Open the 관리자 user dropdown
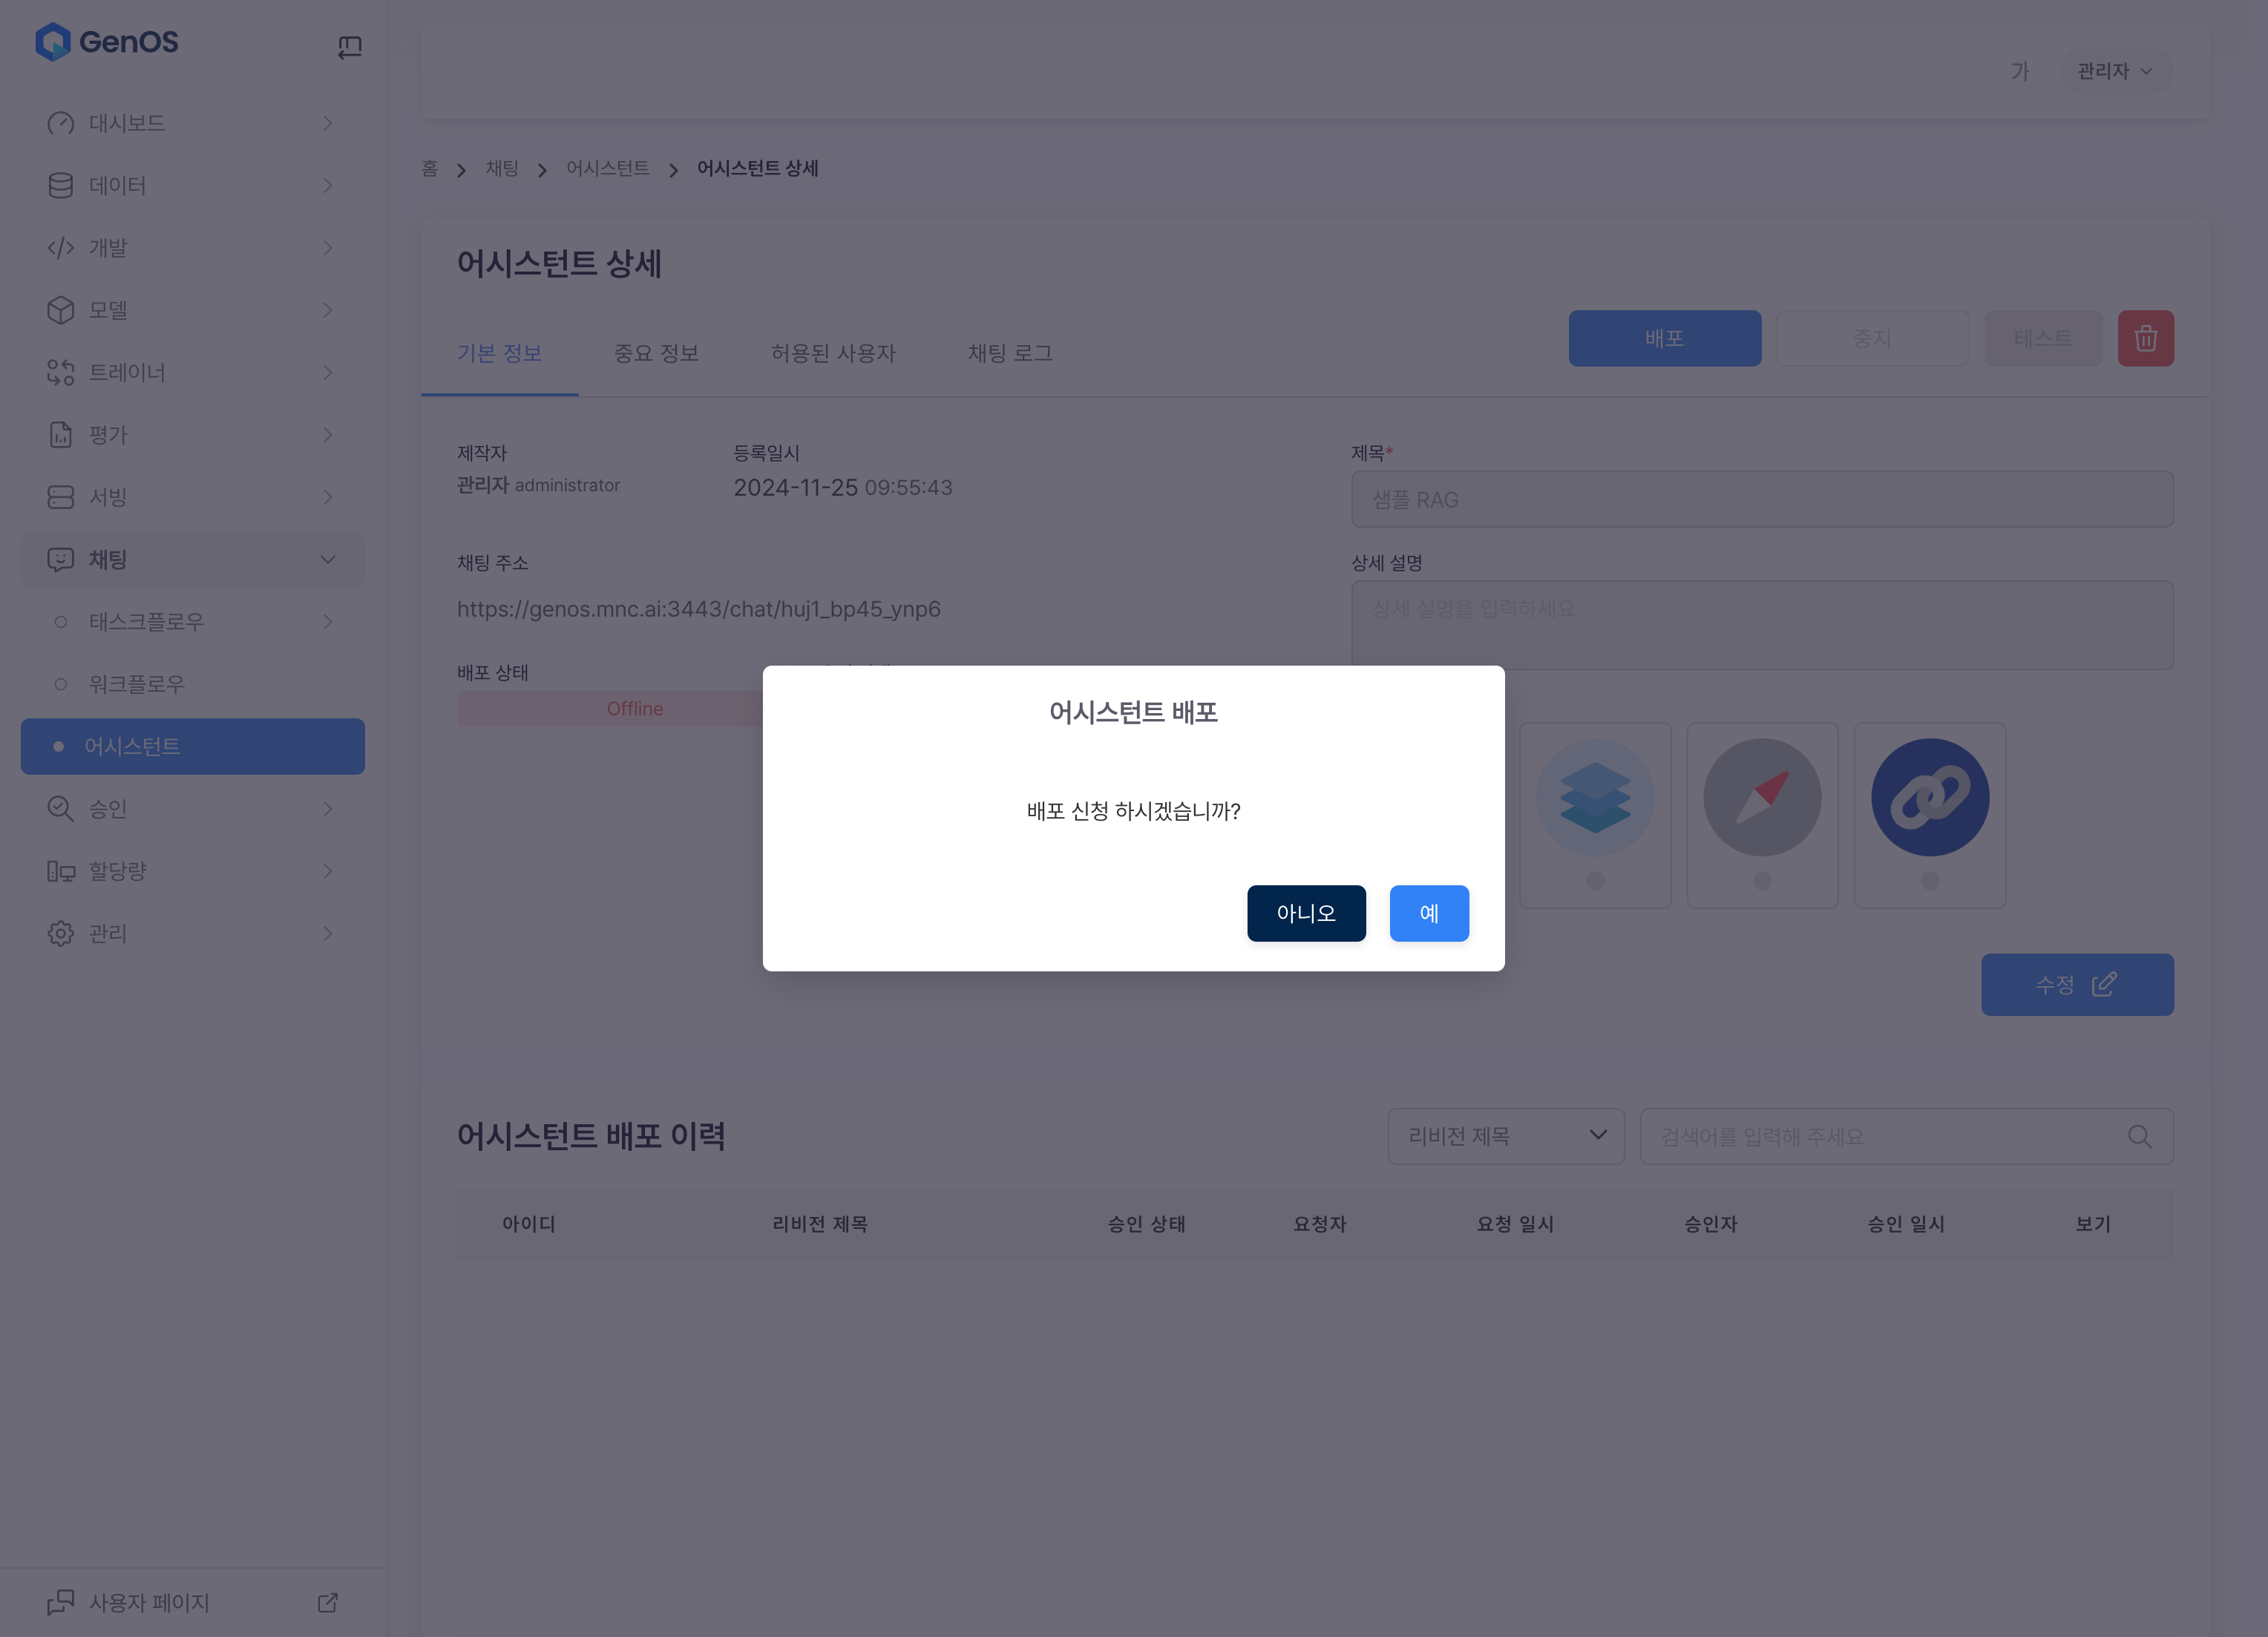2268x1637 pixels. point(2114,71)
